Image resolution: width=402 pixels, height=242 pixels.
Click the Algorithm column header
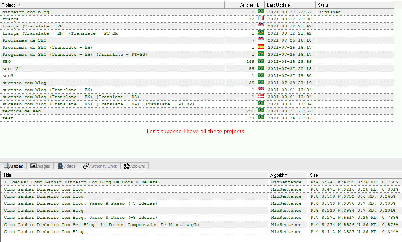[288, 175]
